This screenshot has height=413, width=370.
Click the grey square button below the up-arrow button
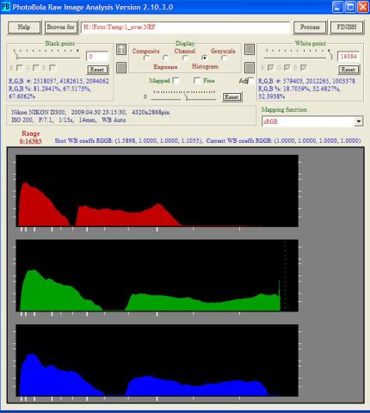point(121,68)
